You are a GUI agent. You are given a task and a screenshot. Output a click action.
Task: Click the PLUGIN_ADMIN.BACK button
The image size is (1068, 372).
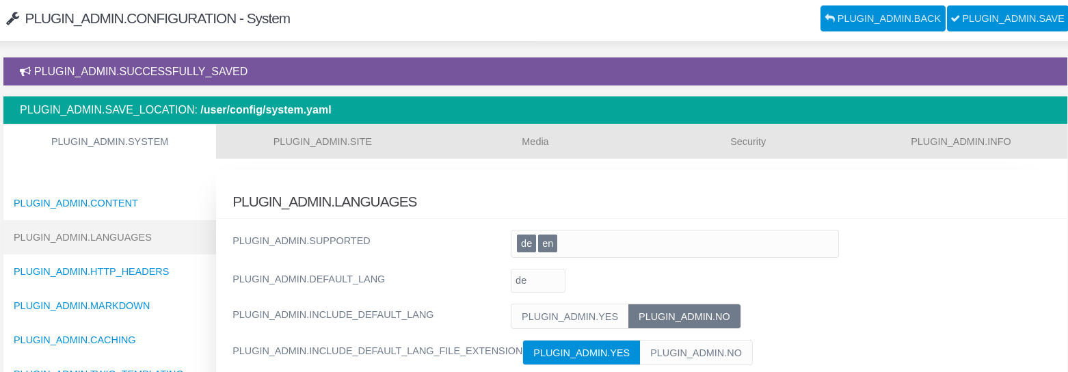883,18
